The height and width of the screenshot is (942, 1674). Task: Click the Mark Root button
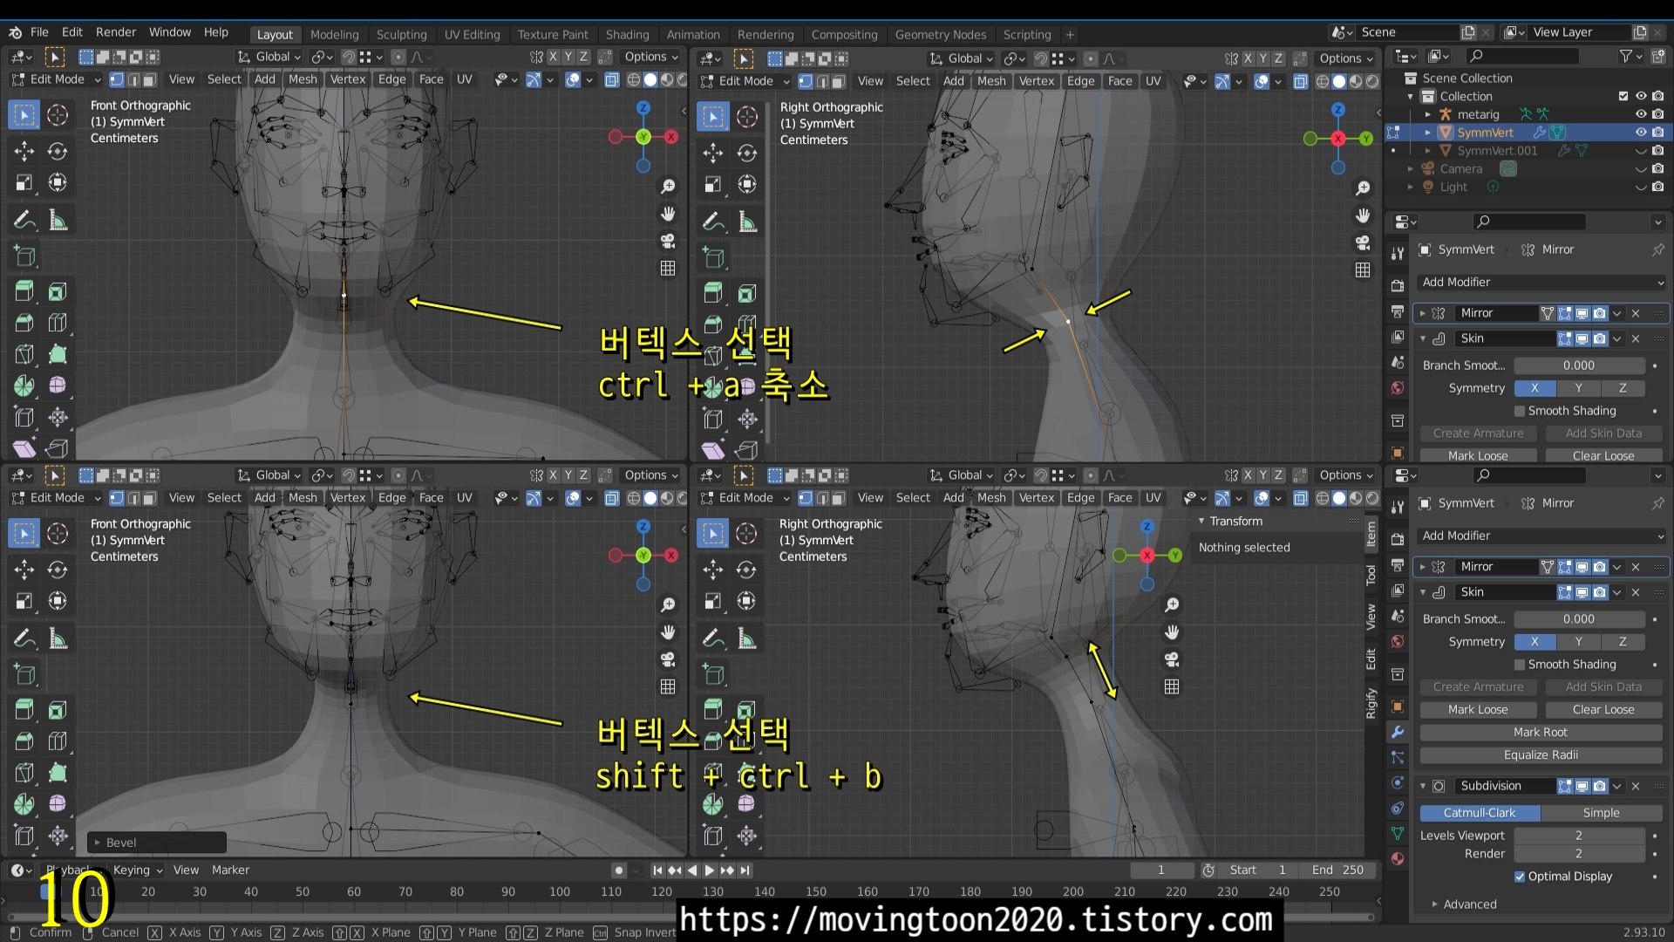tap(1540, 733)
